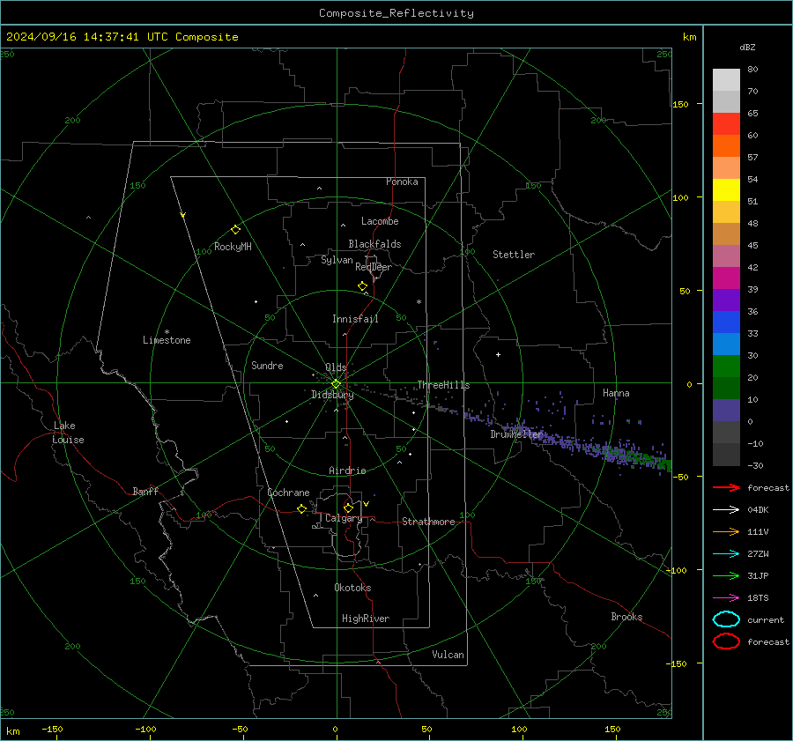Click the yellow diamond marker above Calgary
Screen dimensions: 793x741
[x=348, y=508]
